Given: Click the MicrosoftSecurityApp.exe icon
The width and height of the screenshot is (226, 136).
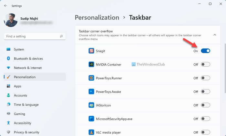Looking at the screenshot, I should point(91,119).
